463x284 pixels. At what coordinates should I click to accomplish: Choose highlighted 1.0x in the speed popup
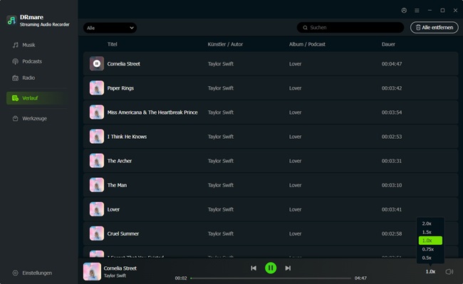[x=430, y=241]
